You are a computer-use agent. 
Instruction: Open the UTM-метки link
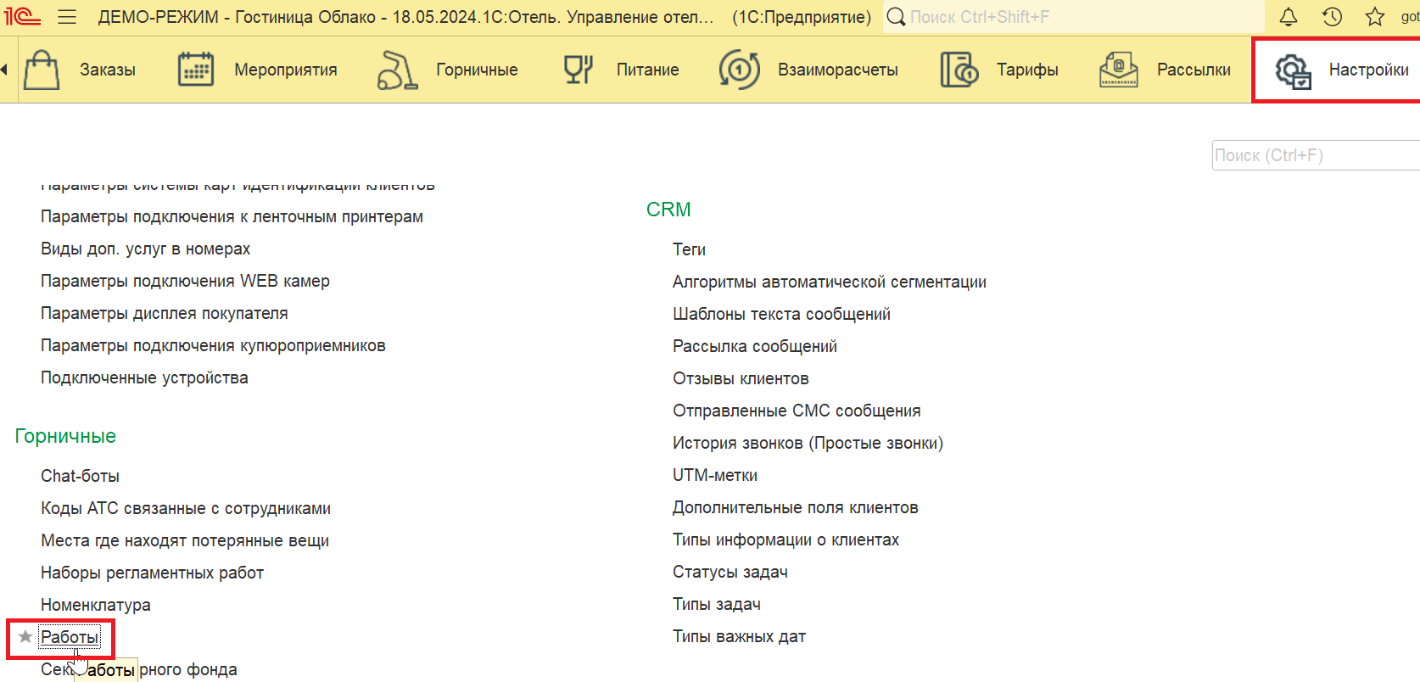point(715,476)
